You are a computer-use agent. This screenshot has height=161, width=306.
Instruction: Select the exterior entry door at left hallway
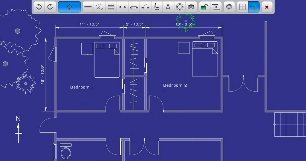point(48,125)
